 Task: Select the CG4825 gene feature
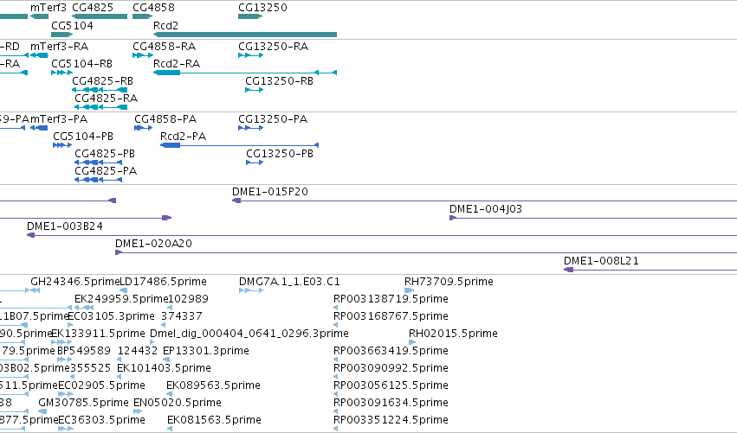[100, 16]
